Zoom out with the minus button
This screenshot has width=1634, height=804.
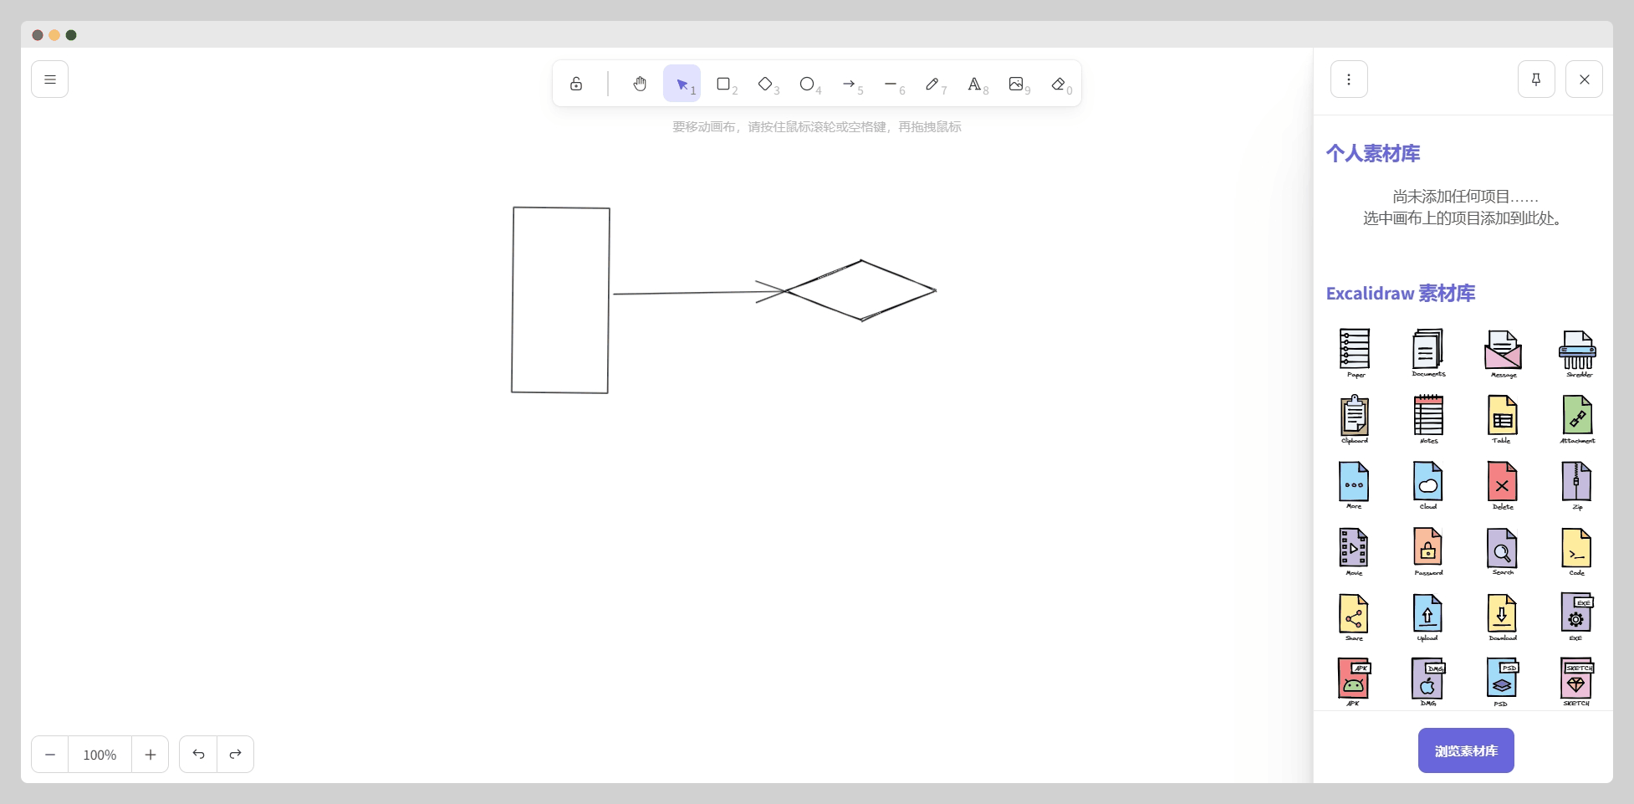point(50,755)
